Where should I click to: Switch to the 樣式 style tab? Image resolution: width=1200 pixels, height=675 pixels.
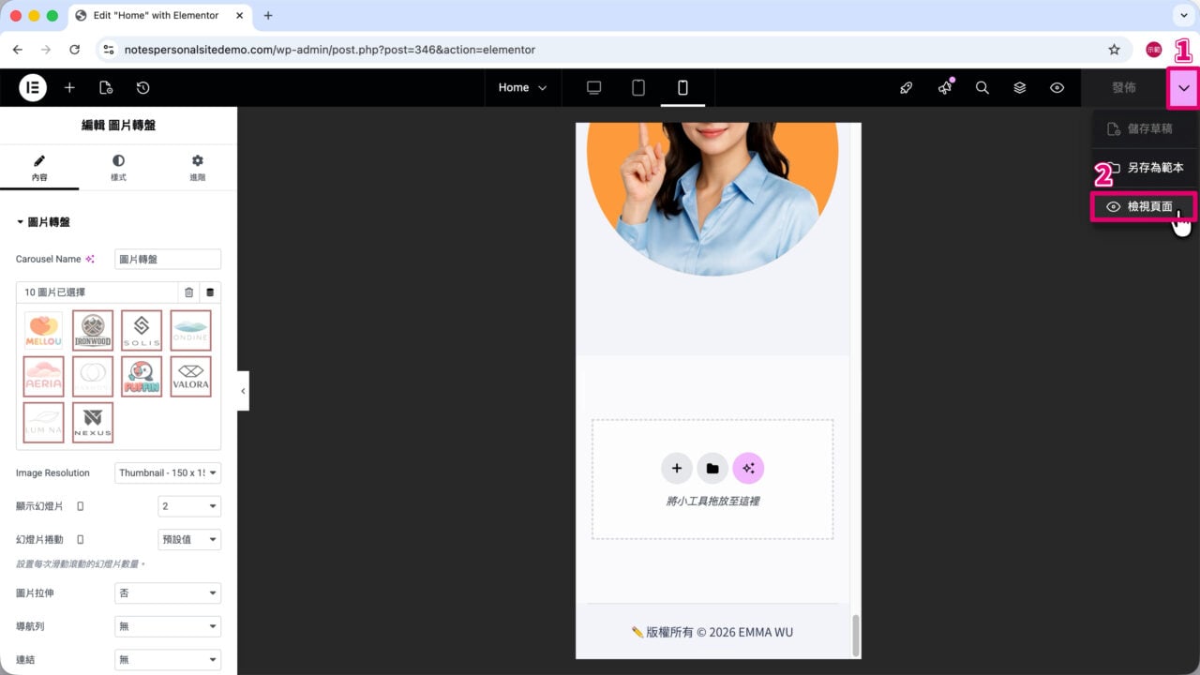click(118, 169)
